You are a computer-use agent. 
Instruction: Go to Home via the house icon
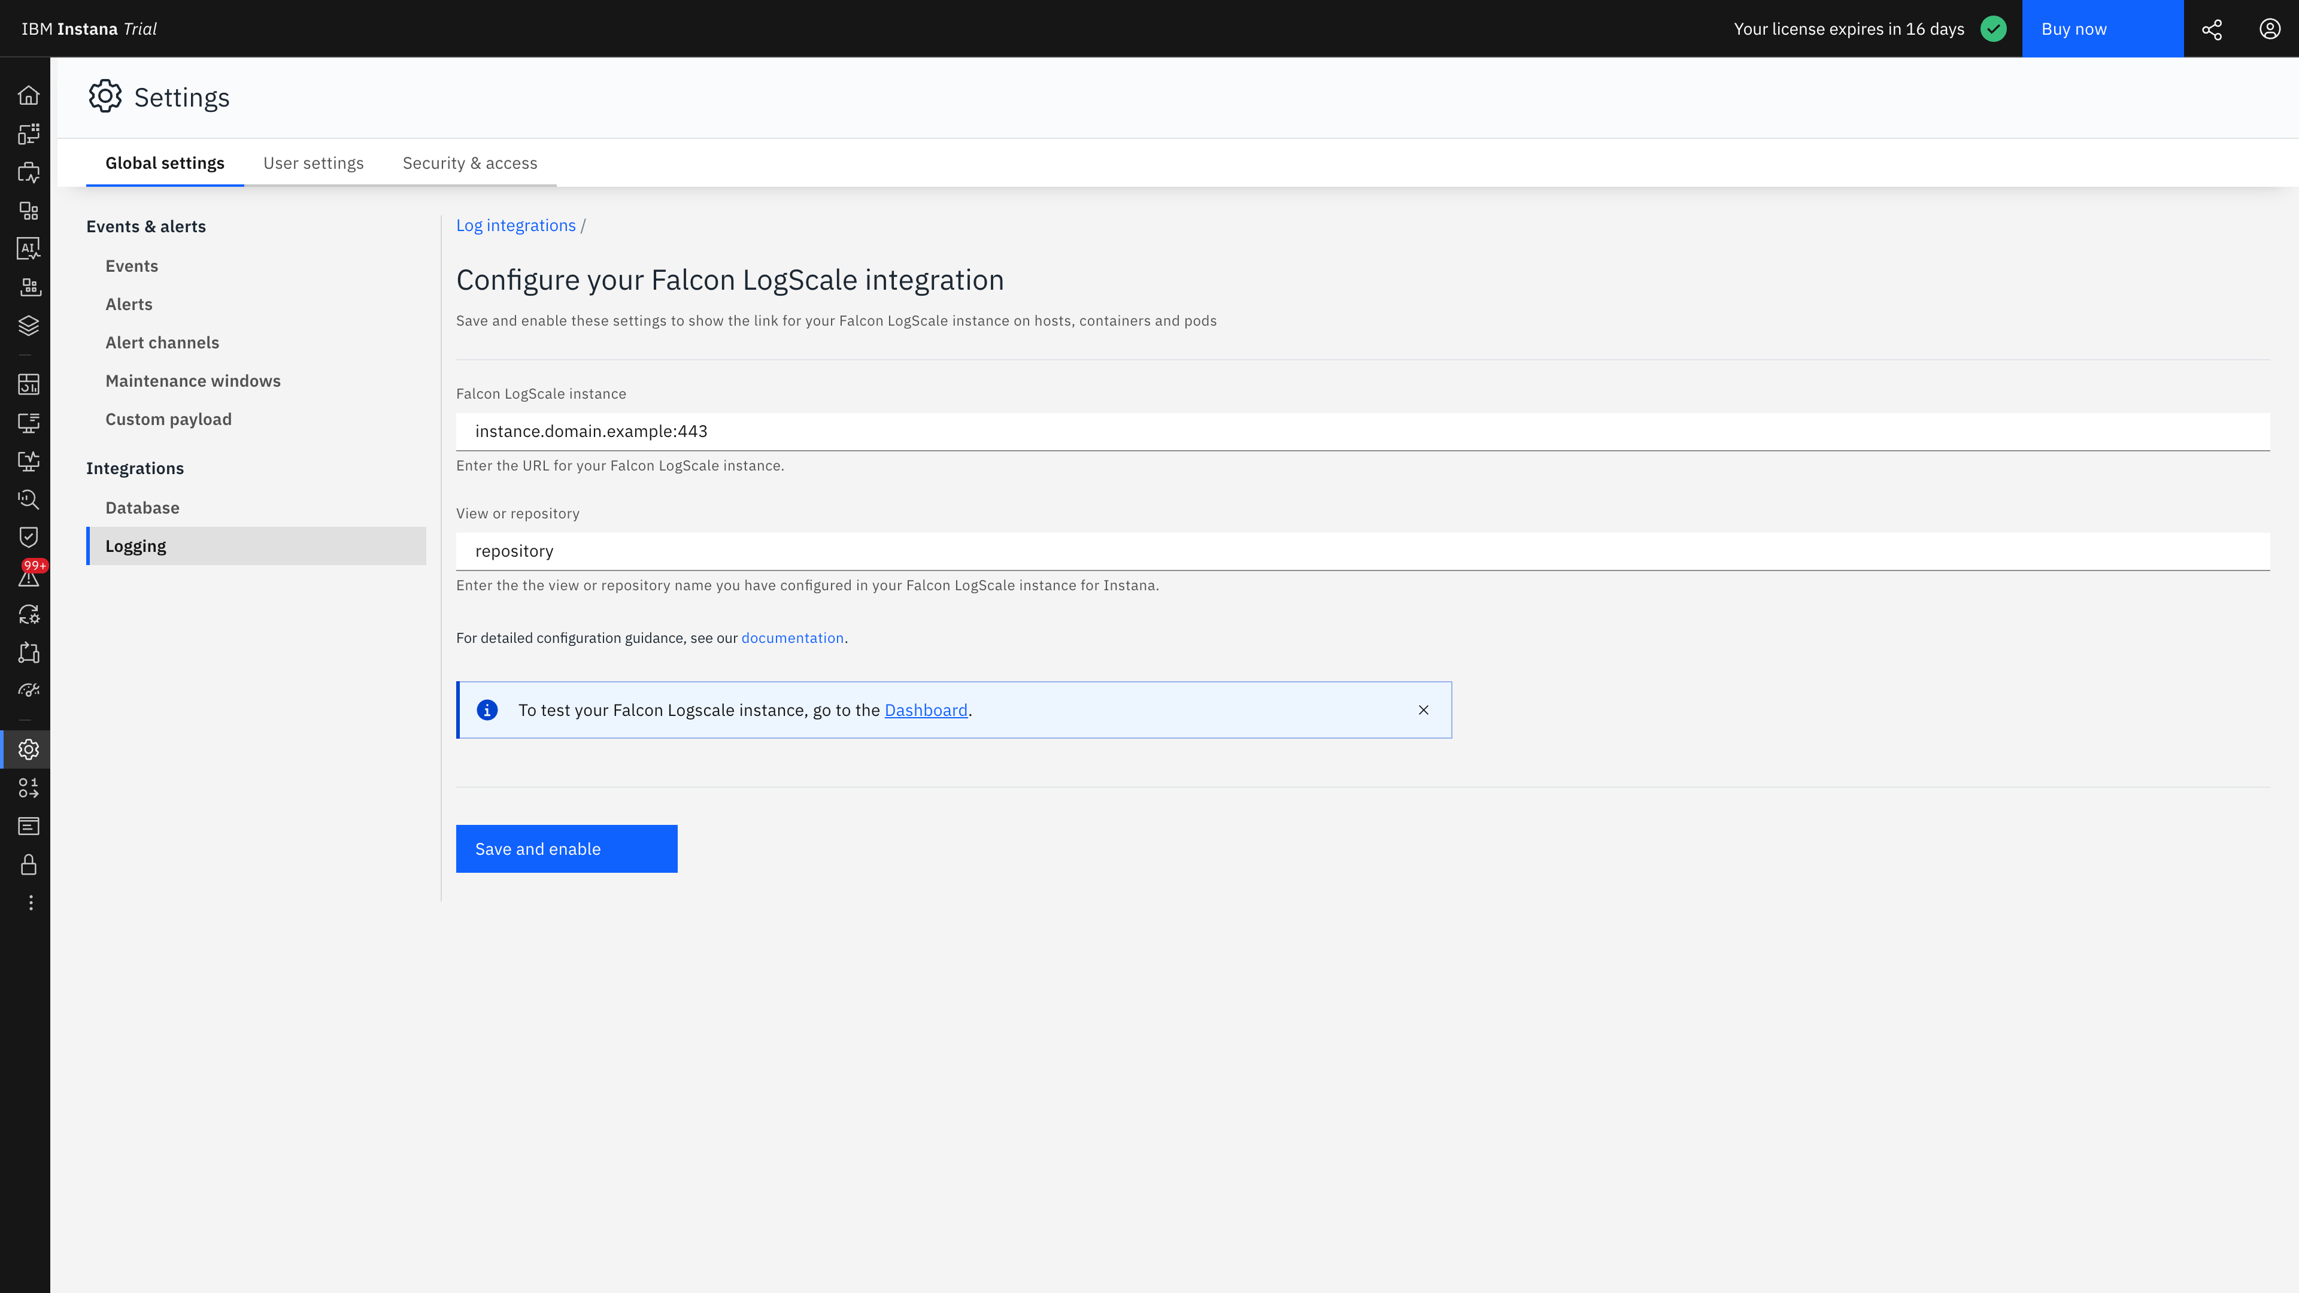[x=29, y=96]
